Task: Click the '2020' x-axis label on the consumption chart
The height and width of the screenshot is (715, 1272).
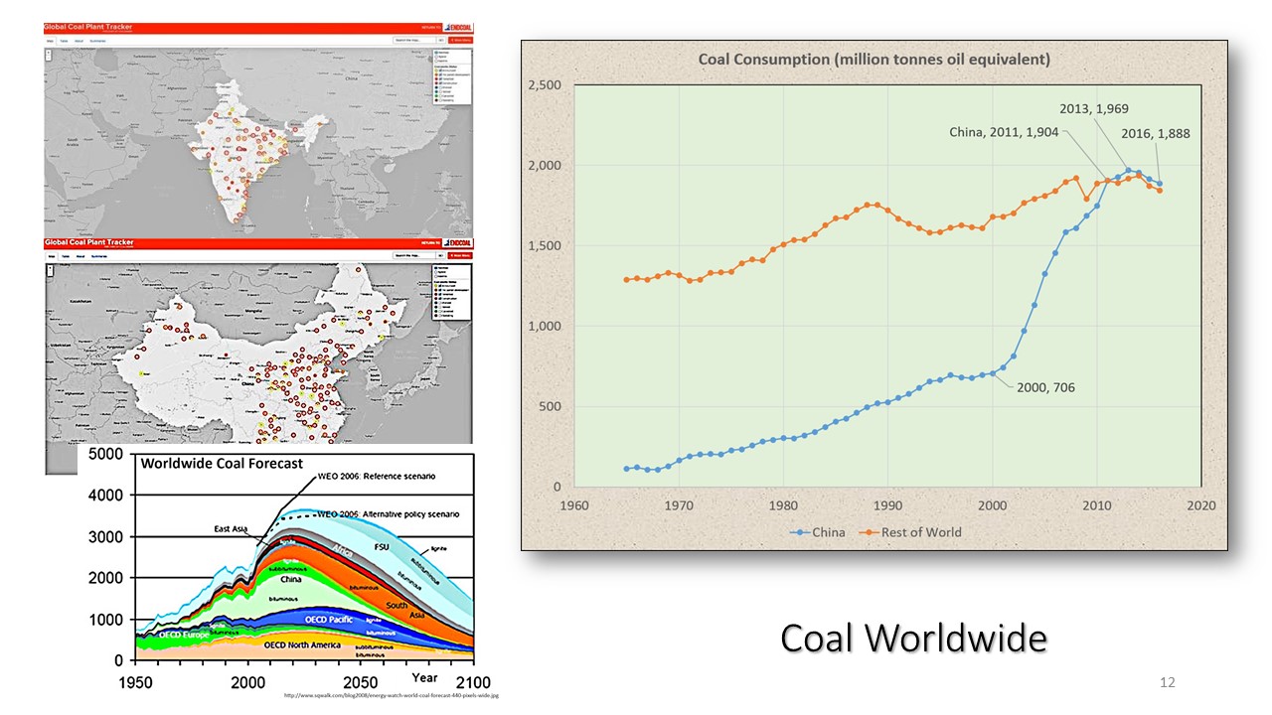Action: click(1200, 504)
